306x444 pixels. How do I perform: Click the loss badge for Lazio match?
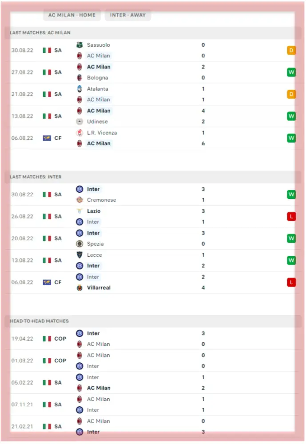pos(291,217)
